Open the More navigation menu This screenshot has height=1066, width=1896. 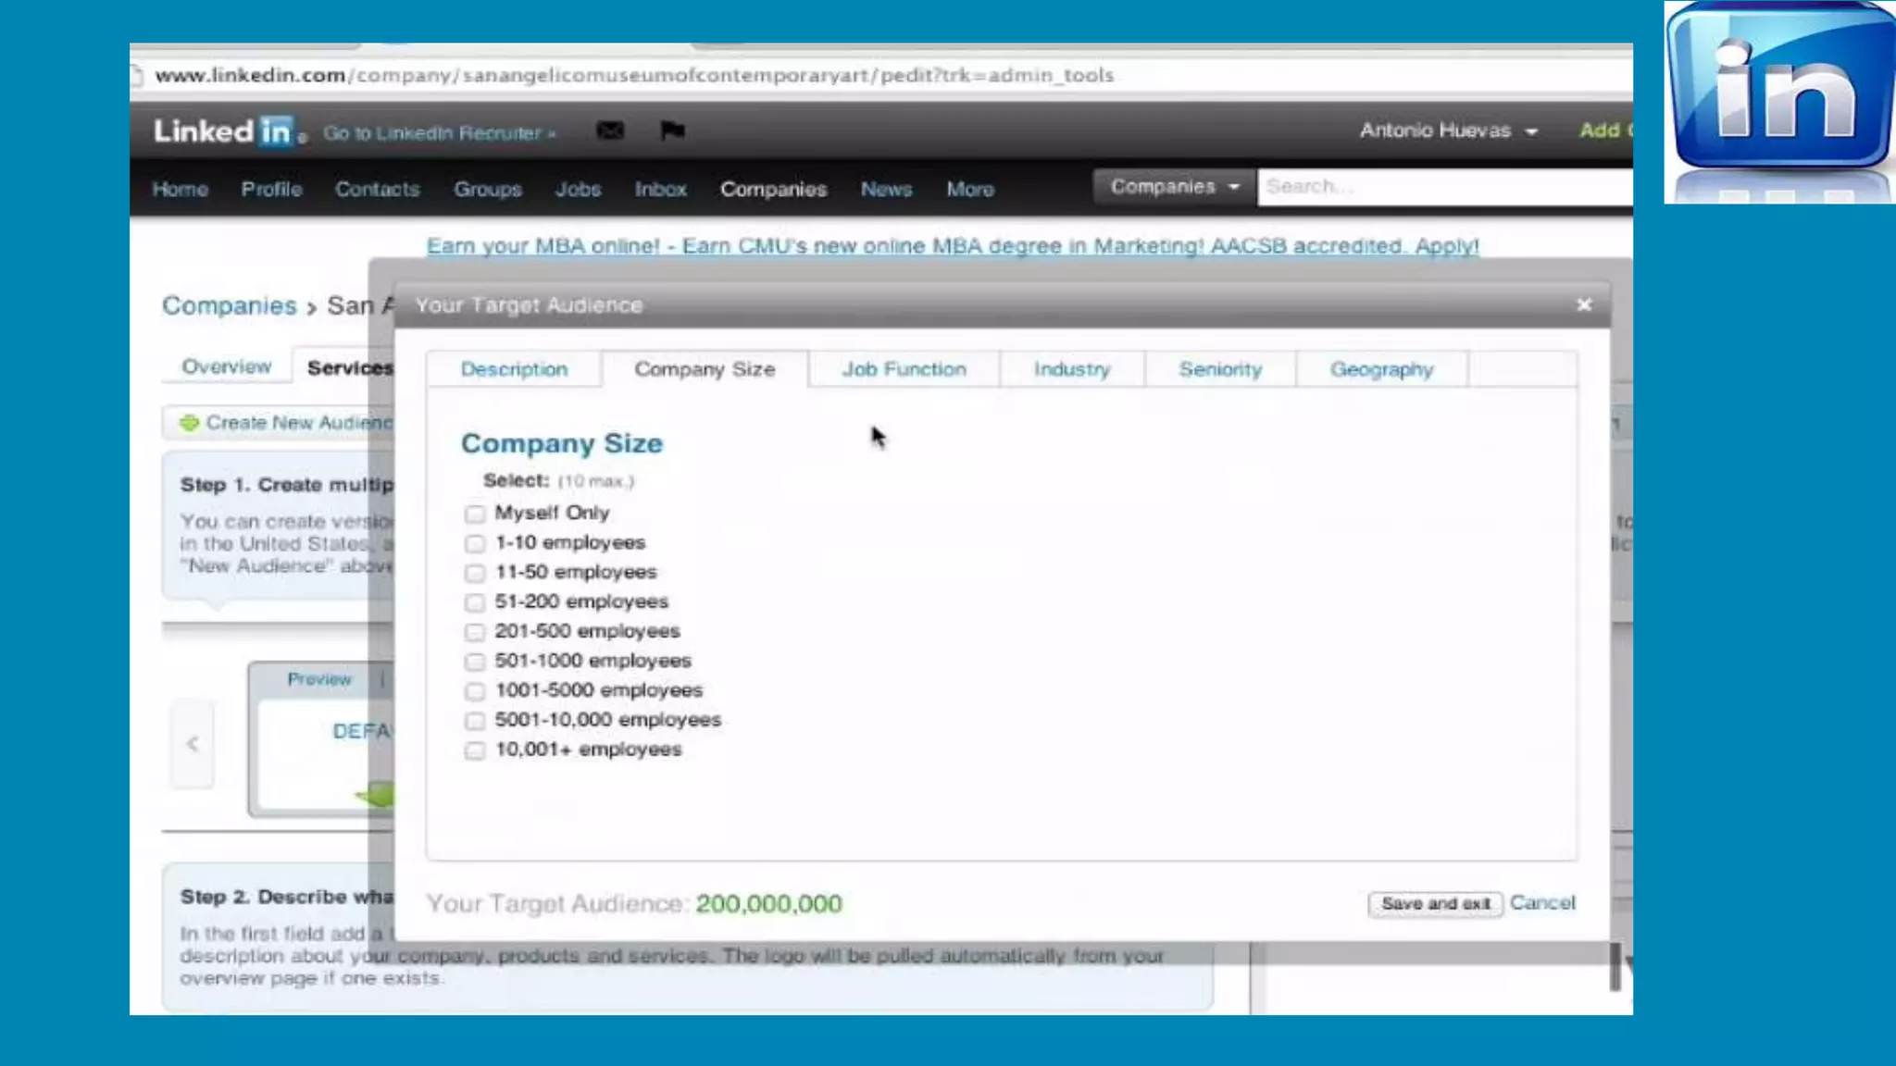969,189
